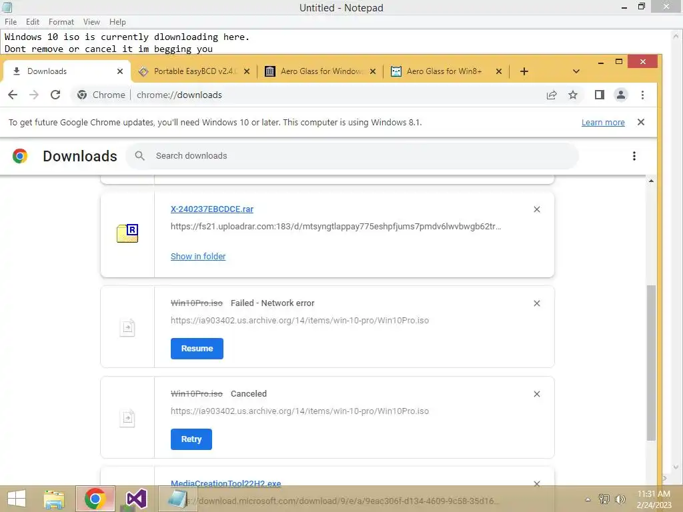Open the volume speaker tray icon
The width and height of the screenshot is (683, 512).
pos(620,499)
